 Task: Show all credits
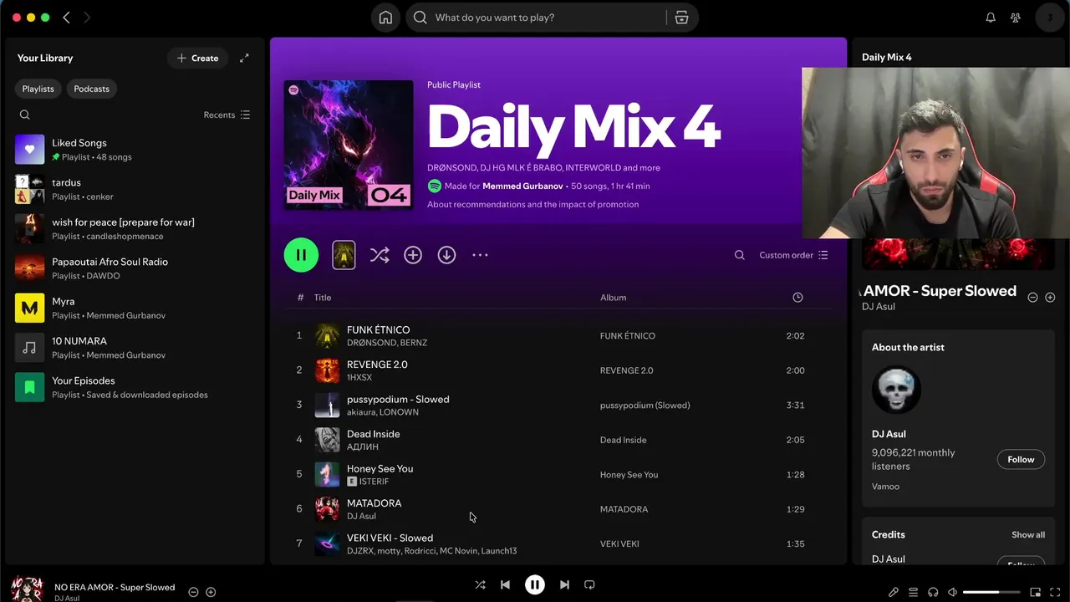1027,535
